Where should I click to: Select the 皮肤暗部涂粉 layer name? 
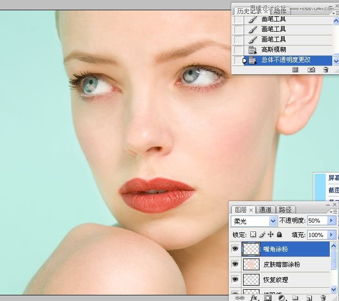tap(282, 265)
